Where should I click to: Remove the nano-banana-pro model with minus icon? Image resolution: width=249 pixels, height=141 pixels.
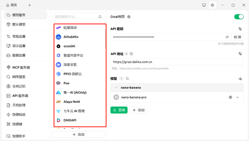(x=237, y=97)
